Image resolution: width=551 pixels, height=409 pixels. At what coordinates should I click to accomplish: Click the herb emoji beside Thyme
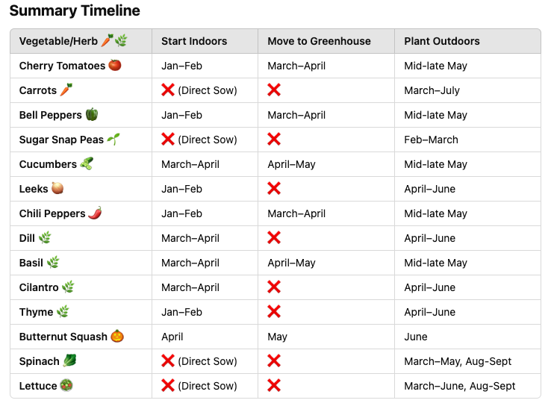[63, 312]
